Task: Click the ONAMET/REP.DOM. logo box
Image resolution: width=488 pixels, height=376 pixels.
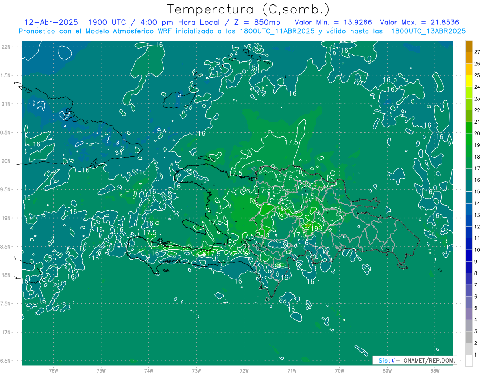Action: [414, 360]
